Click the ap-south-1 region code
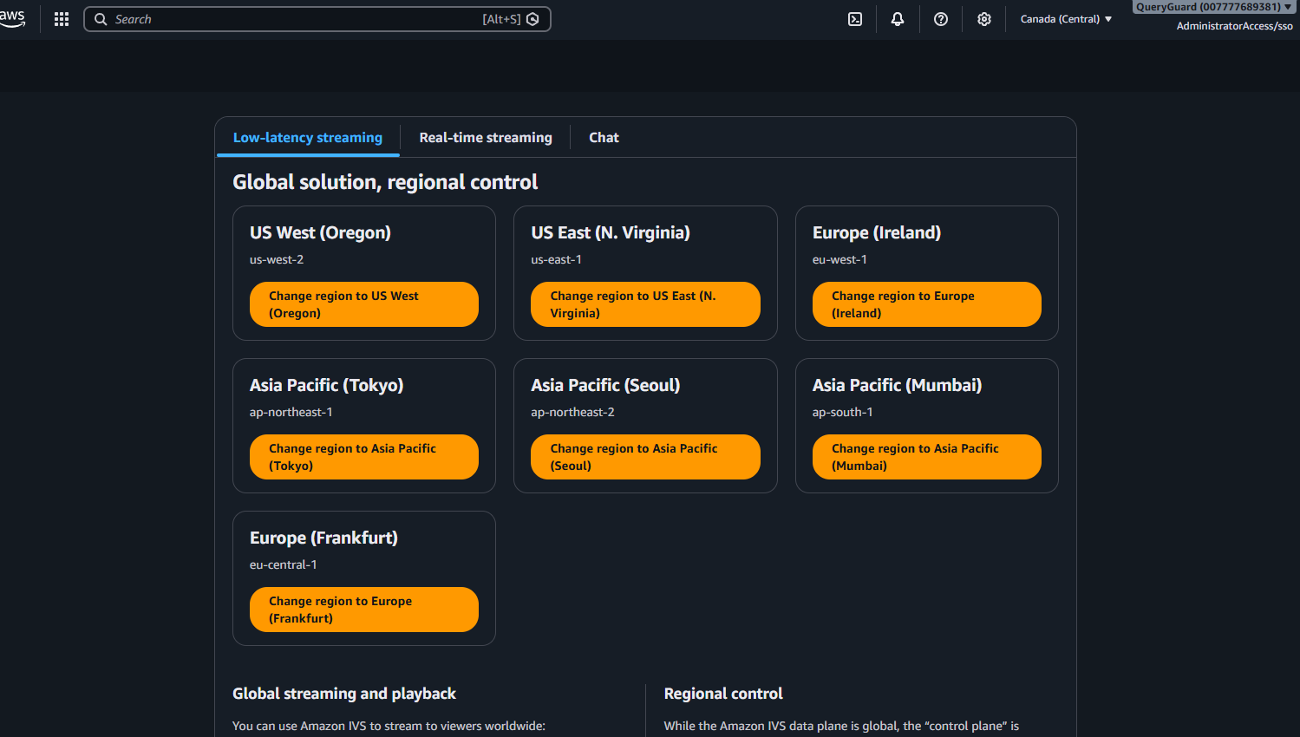Image resolution: width=1300 pixels, height=737 pixels. [843, 412]
